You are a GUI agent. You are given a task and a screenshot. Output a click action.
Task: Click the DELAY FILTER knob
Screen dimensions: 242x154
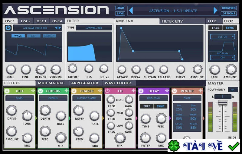[146, 138]
